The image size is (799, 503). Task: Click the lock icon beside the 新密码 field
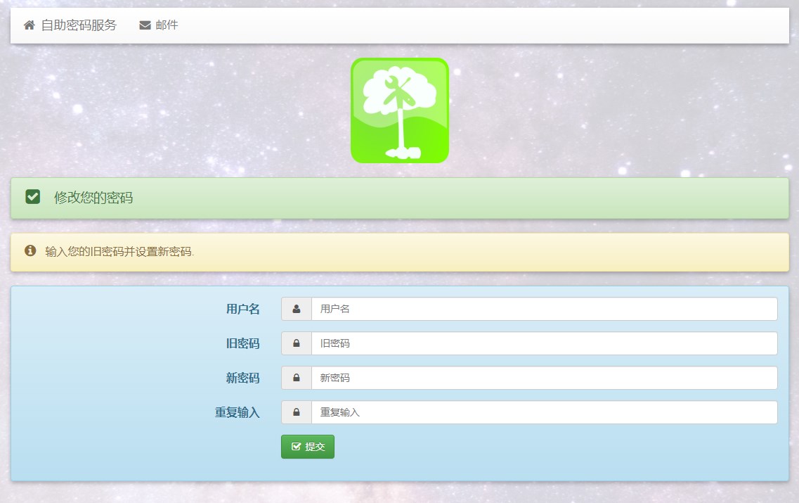(x=297, y=378)
